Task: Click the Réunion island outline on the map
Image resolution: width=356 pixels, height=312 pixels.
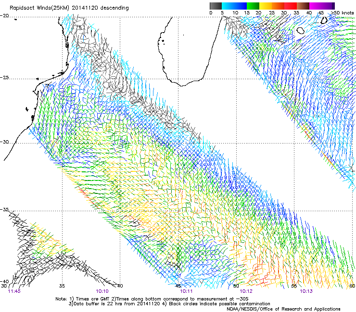Action: point(301,31)
